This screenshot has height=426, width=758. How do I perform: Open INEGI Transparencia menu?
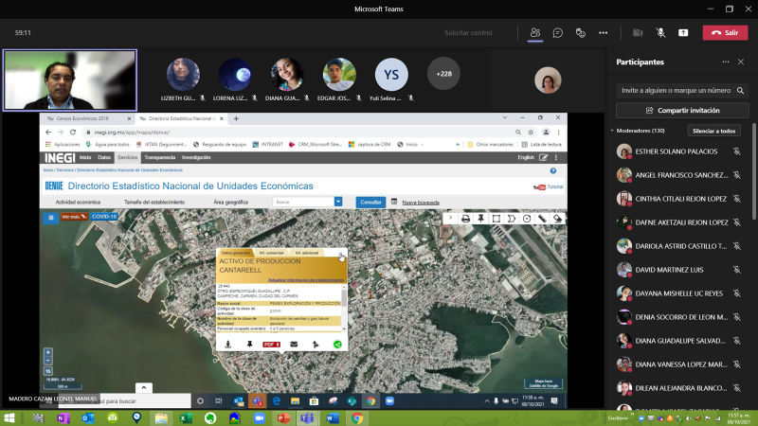(x=159, y=157)
